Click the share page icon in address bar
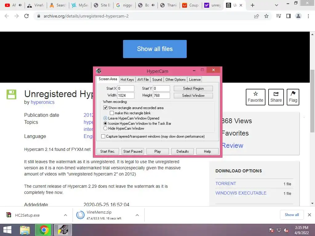 [x=257, y=16]
